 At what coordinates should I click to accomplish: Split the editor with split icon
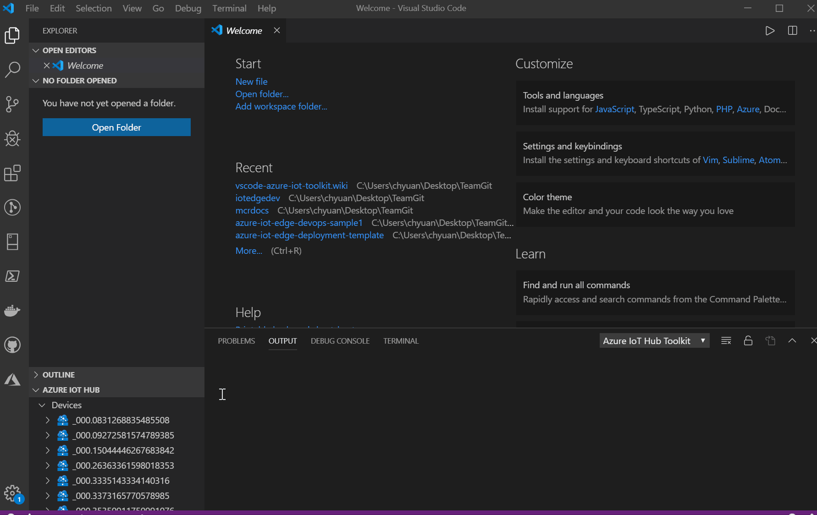click(x=792, y=31)
